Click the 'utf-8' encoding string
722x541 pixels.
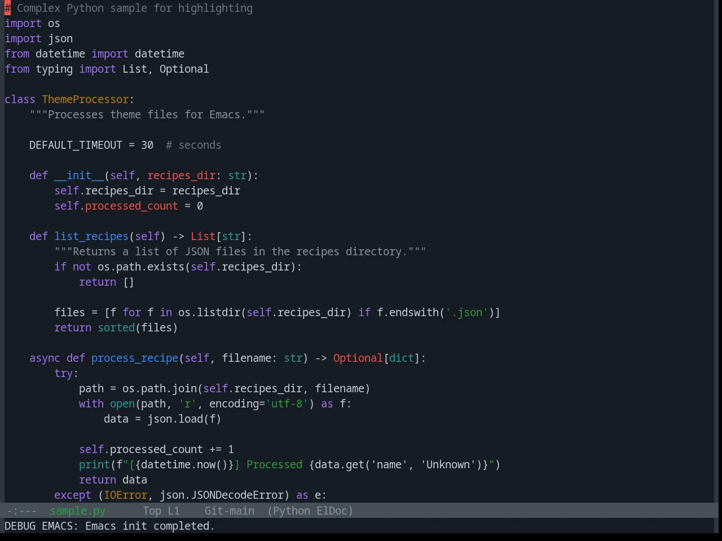287,403
